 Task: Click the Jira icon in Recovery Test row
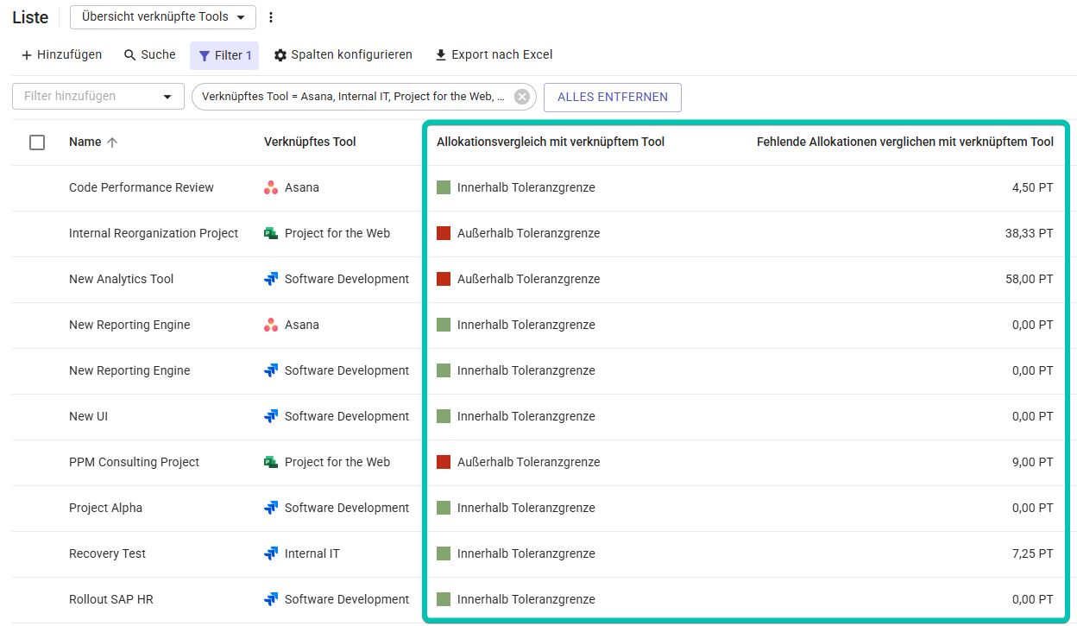click(271, 553)
